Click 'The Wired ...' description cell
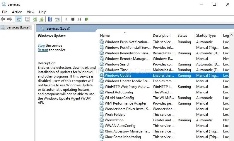 tap(163, 92)
